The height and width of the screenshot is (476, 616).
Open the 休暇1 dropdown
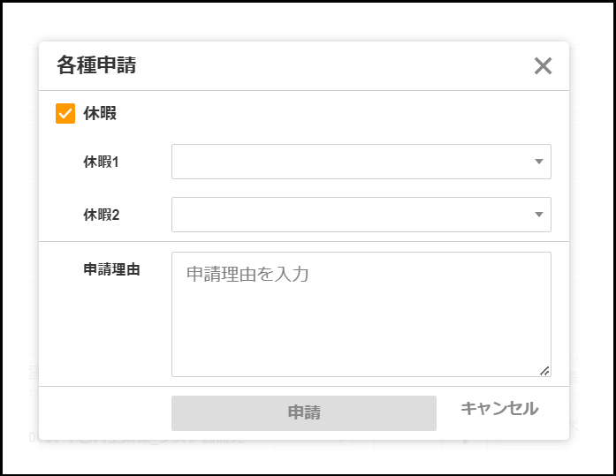coord(361,162)
